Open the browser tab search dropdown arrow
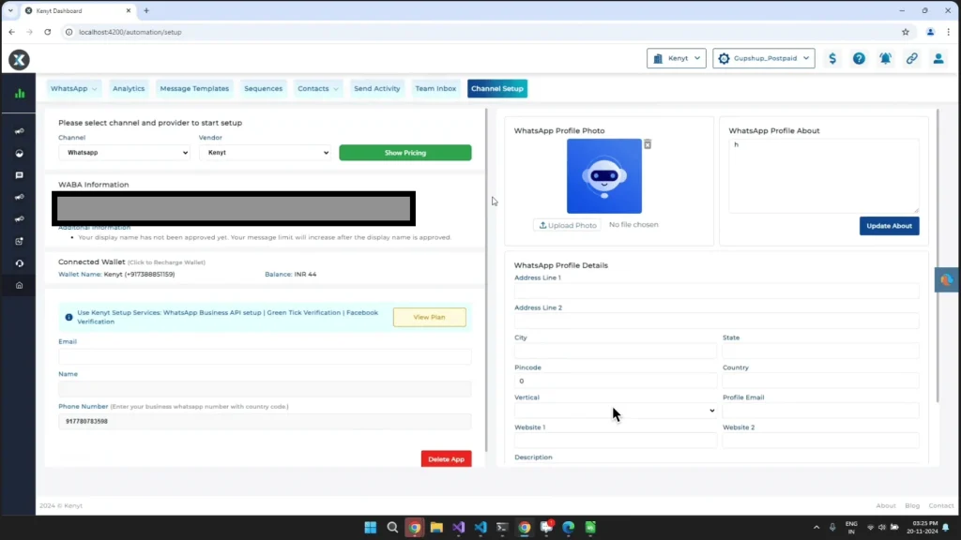 pyautogui.click(x=10, y=10)
